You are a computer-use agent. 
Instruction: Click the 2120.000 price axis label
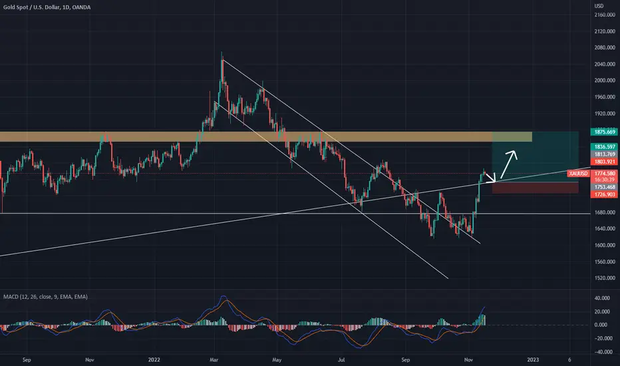coord(605,31)
